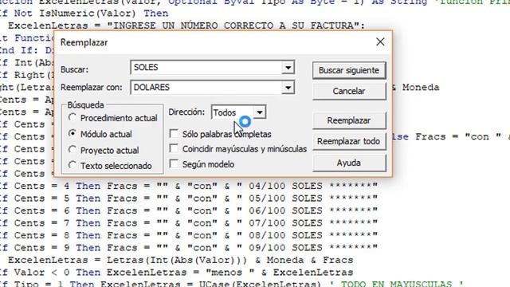
Task: Open the Buscar history dropdown arrow
Action: click(288, 68)
